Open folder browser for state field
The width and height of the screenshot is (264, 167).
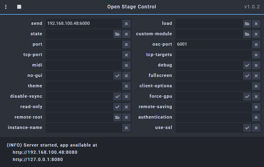(117, 34)
